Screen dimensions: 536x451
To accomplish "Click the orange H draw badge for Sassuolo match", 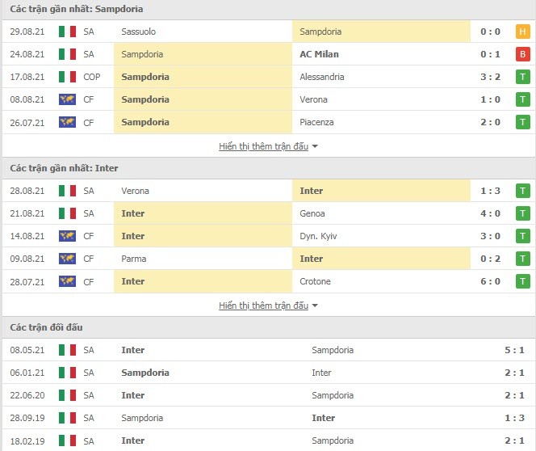I will coord(522,32).
